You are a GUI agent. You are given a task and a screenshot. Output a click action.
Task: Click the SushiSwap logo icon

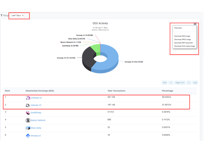tap(28, 113)
